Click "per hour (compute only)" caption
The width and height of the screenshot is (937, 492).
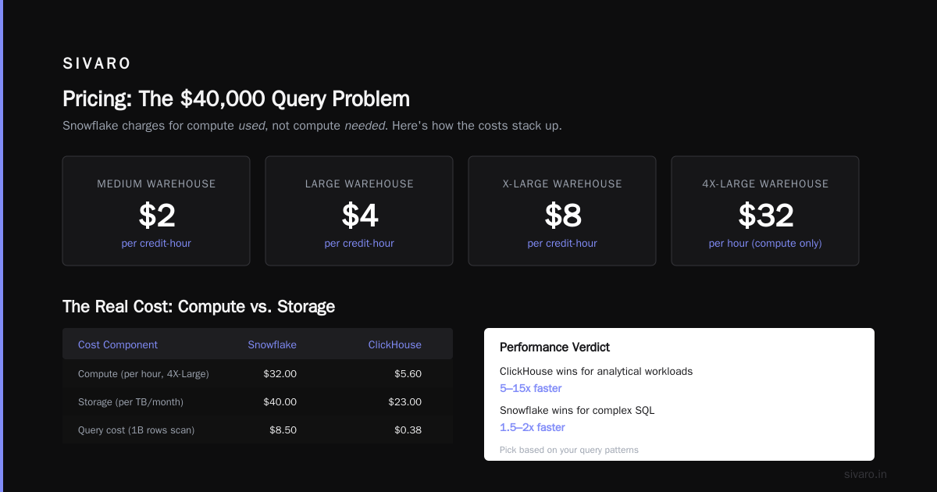[x=765, y=243]
